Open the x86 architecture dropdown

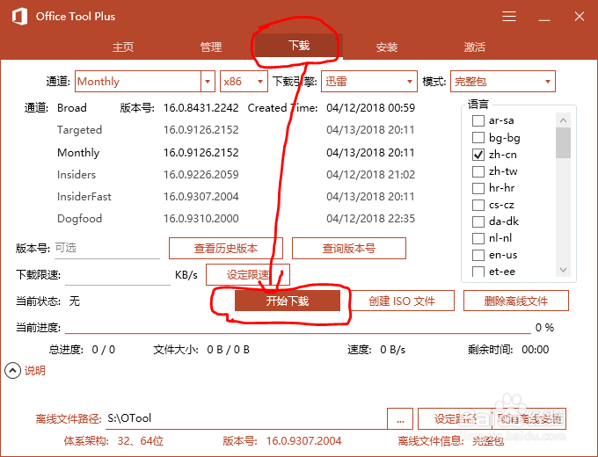point(244,81)
